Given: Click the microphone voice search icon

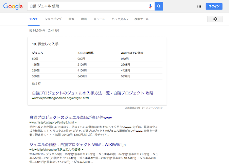Looking at the screenshot, I should [x=150, y=6].
